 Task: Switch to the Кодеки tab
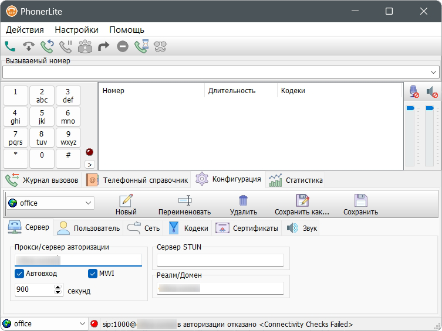coord(189,228)
